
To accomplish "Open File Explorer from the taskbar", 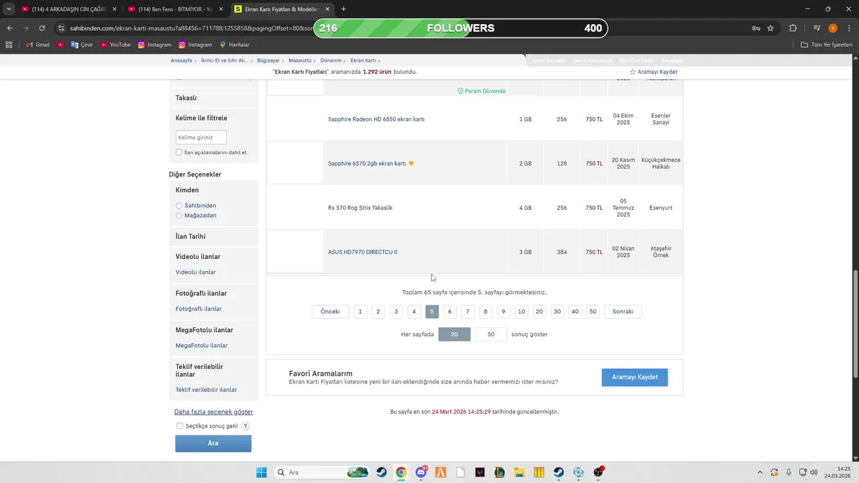I will [x=519, y=472].
